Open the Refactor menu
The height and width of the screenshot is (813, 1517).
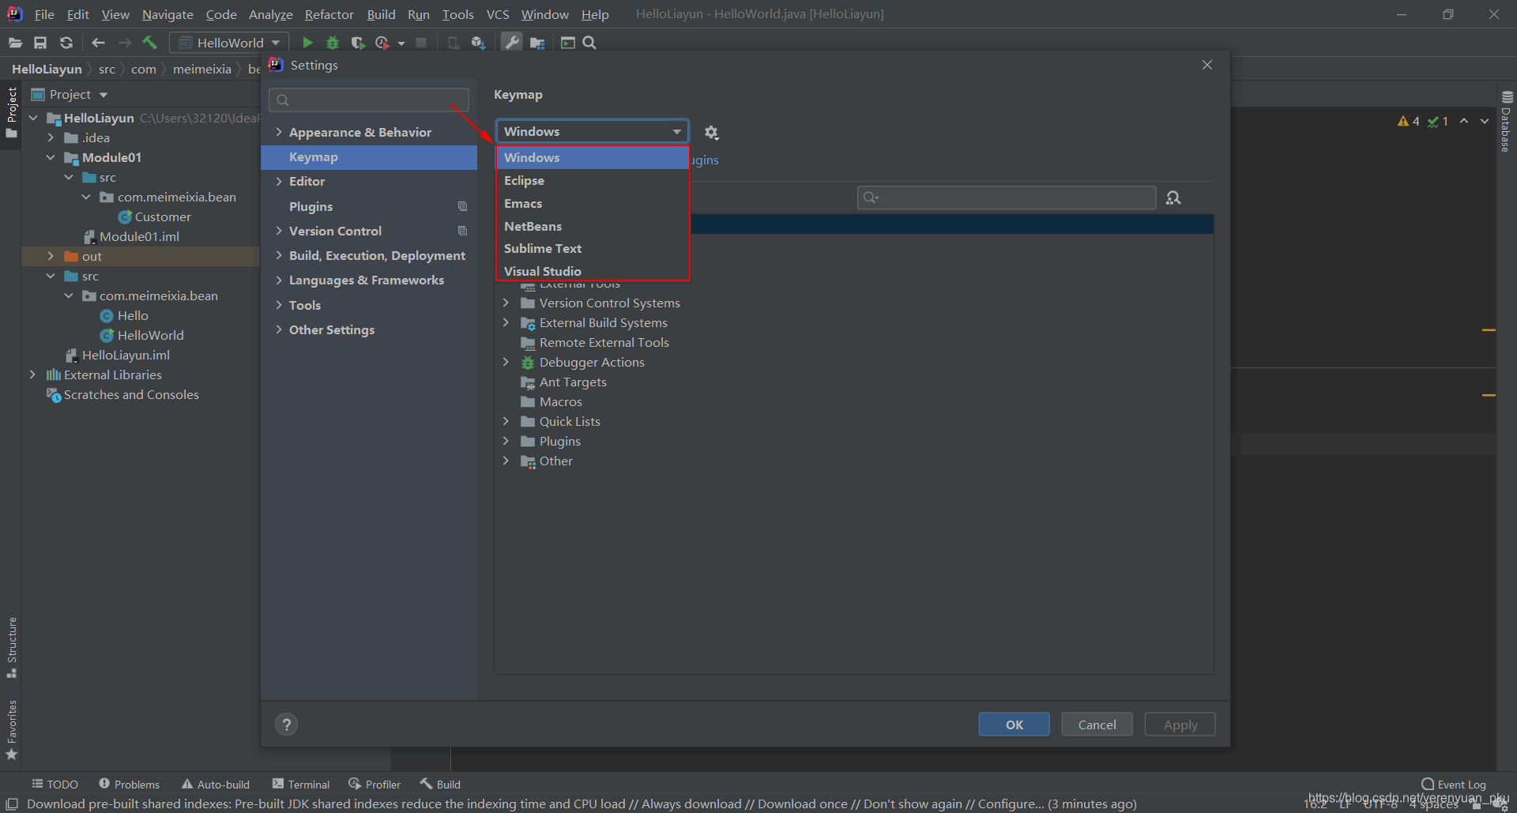point(329,14)
